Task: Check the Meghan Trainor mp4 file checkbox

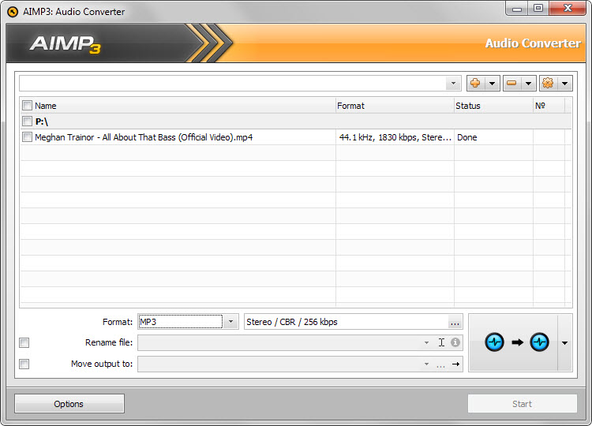Action: (27, 137)
